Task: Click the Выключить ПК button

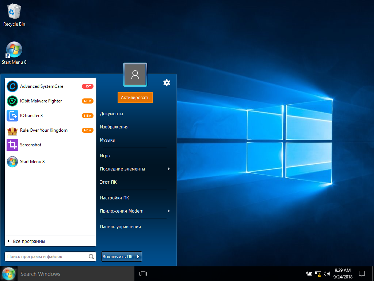Action: 118,256
